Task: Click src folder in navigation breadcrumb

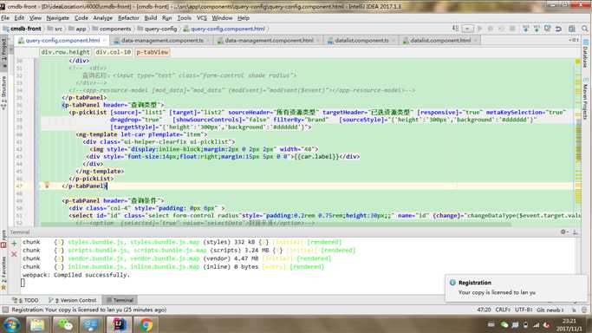Action: pyautogui.click(x=55, y=29)
